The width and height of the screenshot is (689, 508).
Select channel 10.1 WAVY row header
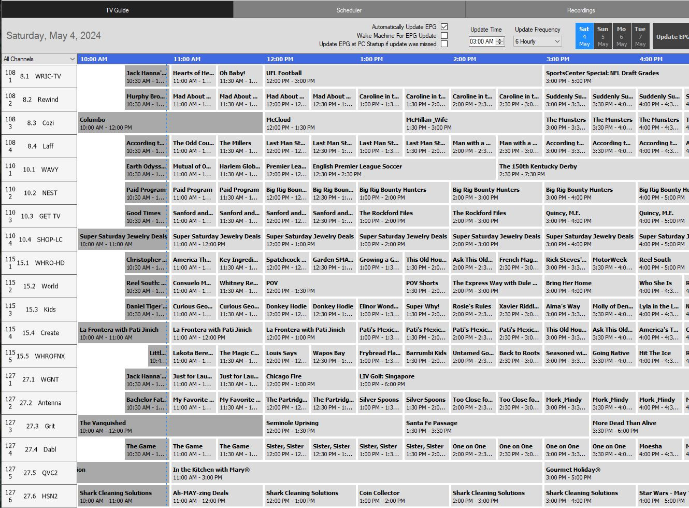(x=39, y=170)
